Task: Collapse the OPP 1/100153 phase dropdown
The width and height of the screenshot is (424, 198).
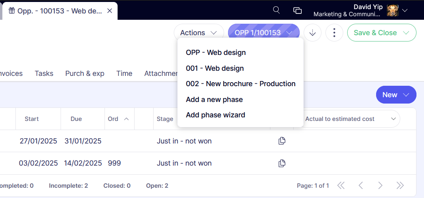Action: pyautogui.click(x=264, y=33)
